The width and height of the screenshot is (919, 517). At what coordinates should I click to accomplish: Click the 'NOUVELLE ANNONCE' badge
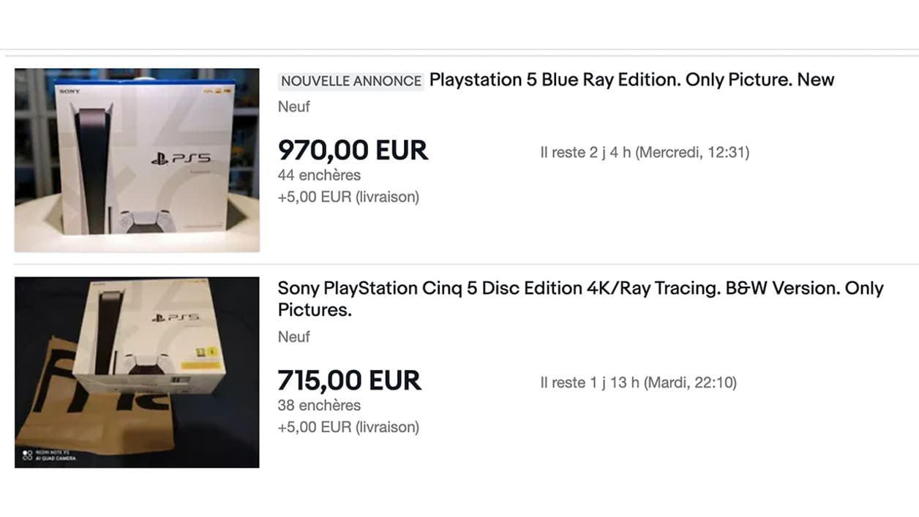pos(351,81)
